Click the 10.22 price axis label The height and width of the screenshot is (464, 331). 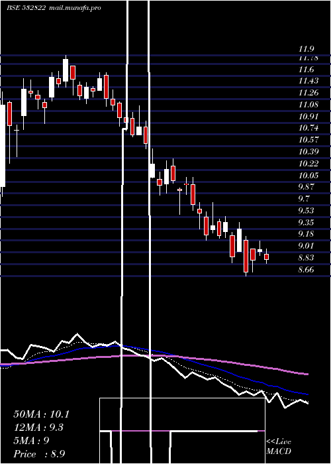308,163
